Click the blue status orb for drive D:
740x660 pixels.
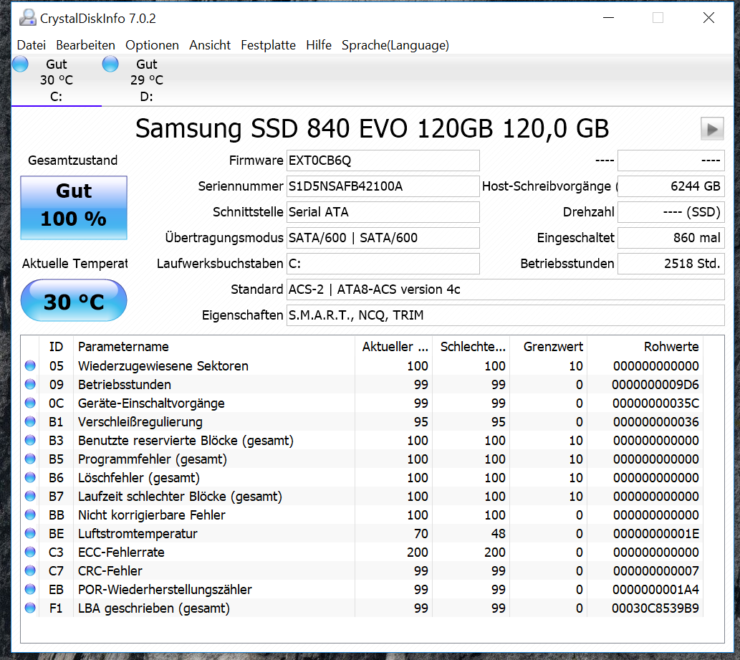point(110,64)
